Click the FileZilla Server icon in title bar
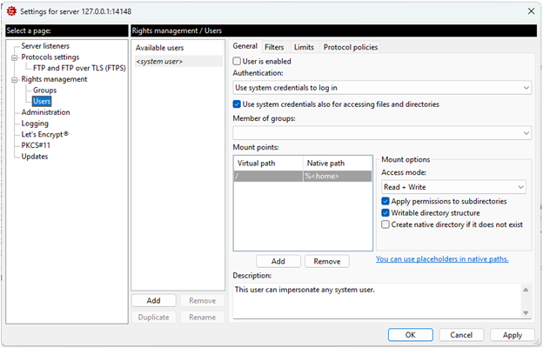The height and width of the screenshot is (348, 543). 10,10
